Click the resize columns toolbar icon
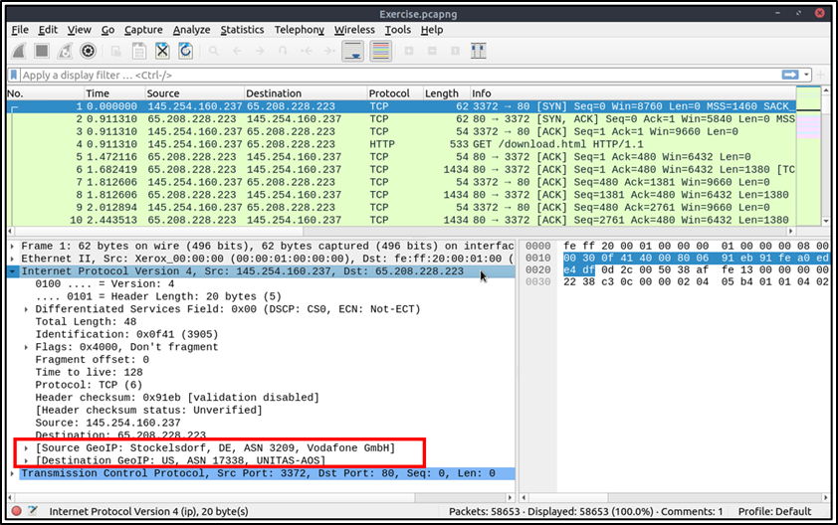The width and height of the screenshot is (838, 525). coord(479,51)
